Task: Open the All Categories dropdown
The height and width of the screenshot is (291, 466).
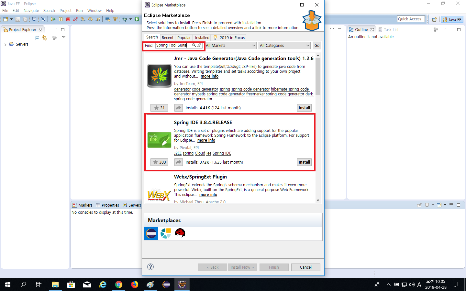Action: (285, 46)
